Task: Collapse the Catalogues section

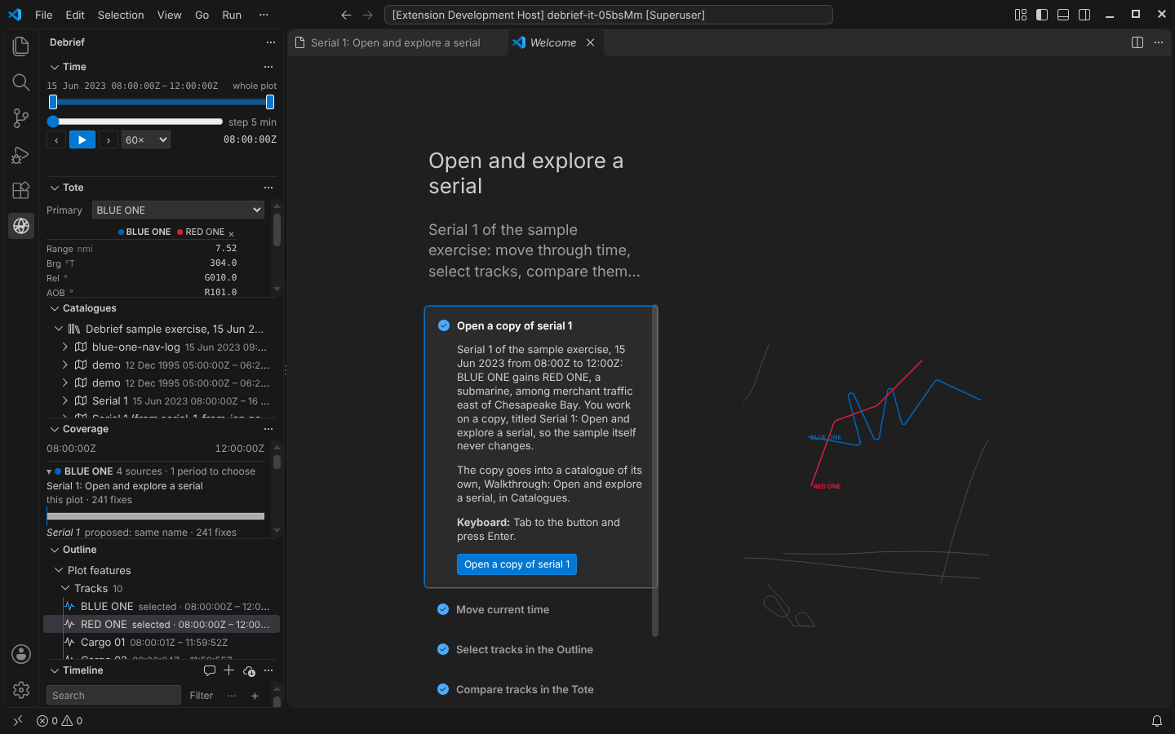Action: point(55,308)
